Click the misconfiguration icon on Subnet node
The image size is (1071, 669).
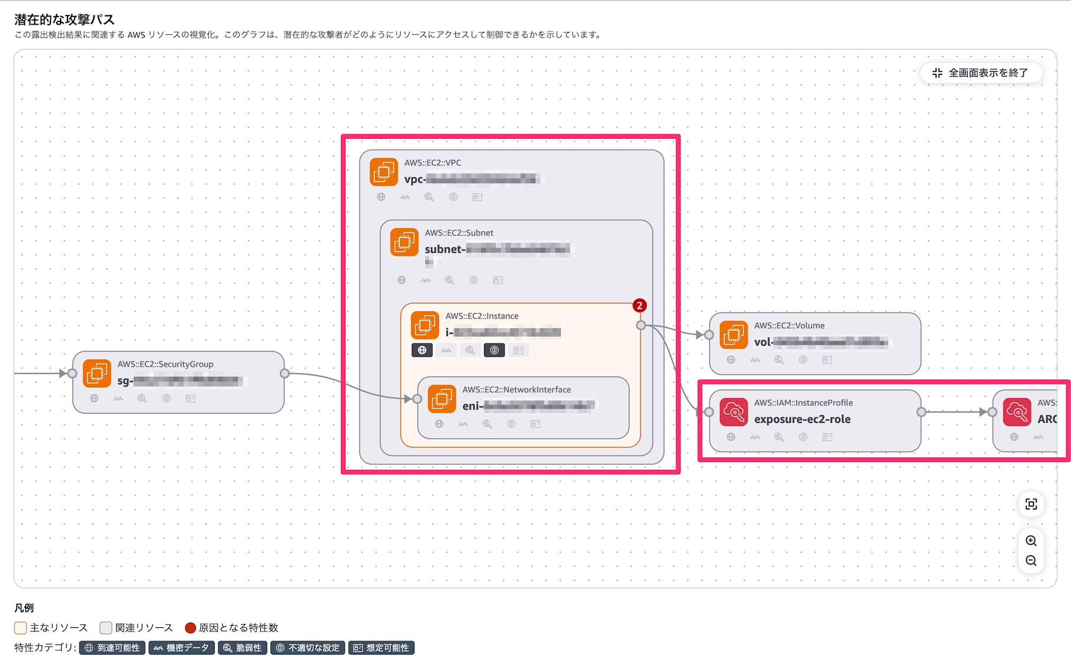coord(474,280)
